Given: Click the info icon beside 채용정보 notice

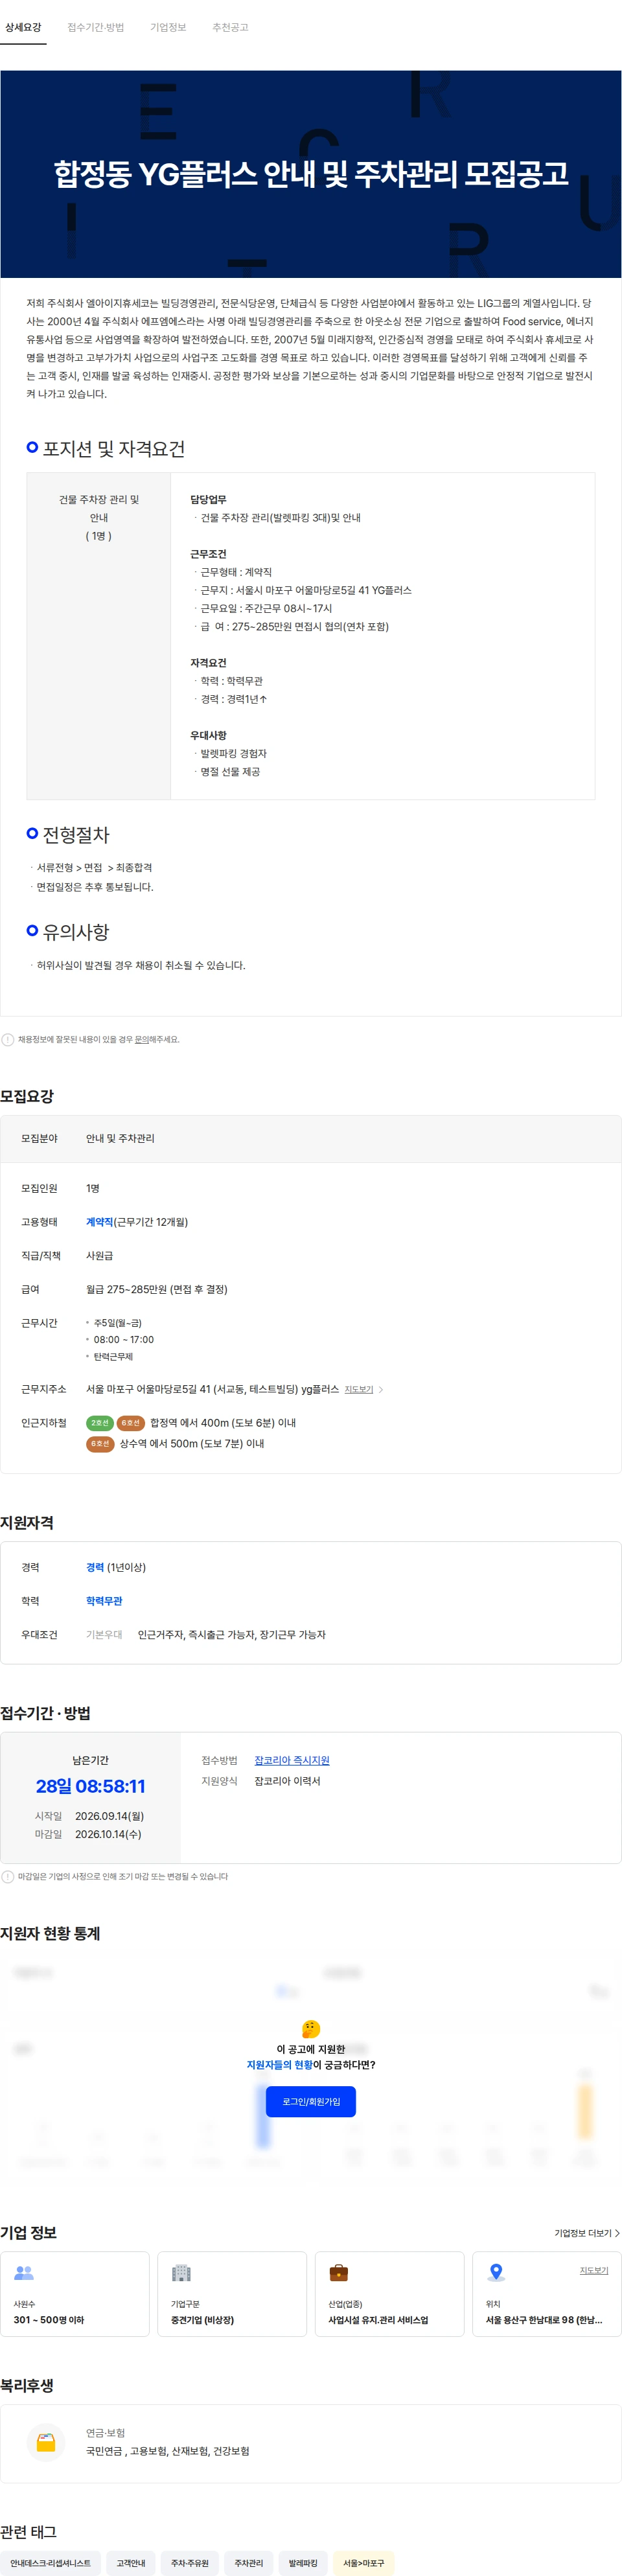Looking at the screenshot, I should [8, 1039].
